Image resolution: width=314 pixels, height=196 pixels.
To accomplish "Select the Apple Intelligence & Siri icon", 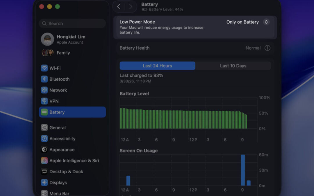I will coord(44,161).
